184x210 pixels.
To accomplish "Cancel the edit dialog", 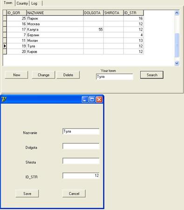I will click(x=74, y=194).
